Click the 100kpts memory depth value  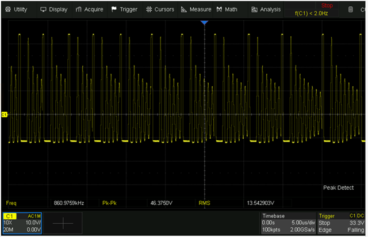pyautogui.click(x=271, y=230)
